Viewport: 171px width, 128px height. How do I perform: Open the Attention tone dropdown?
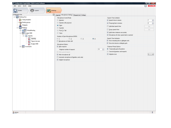tap(153, 54)
